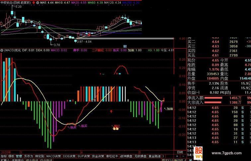Click the 买五 order book row
This screenshot has width=251, height=161.
218,56
